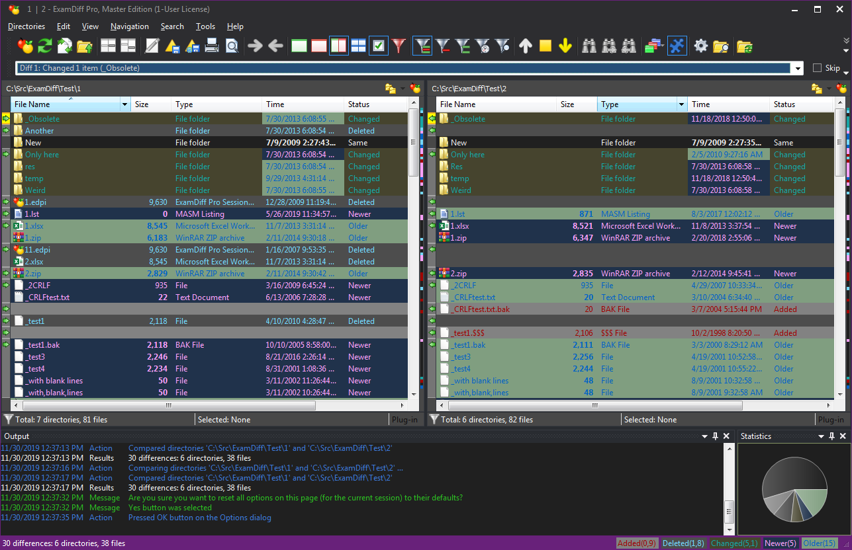Click the green Re-compare arrows icon
This screenshot has width=852, height=550.
point(45,46)
